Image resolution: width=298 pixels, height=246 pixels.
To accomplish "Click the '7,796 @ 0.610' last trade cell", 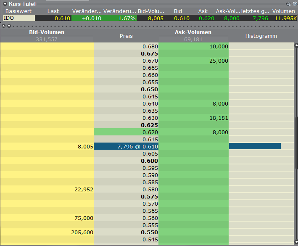I will (x=126, y=146).
